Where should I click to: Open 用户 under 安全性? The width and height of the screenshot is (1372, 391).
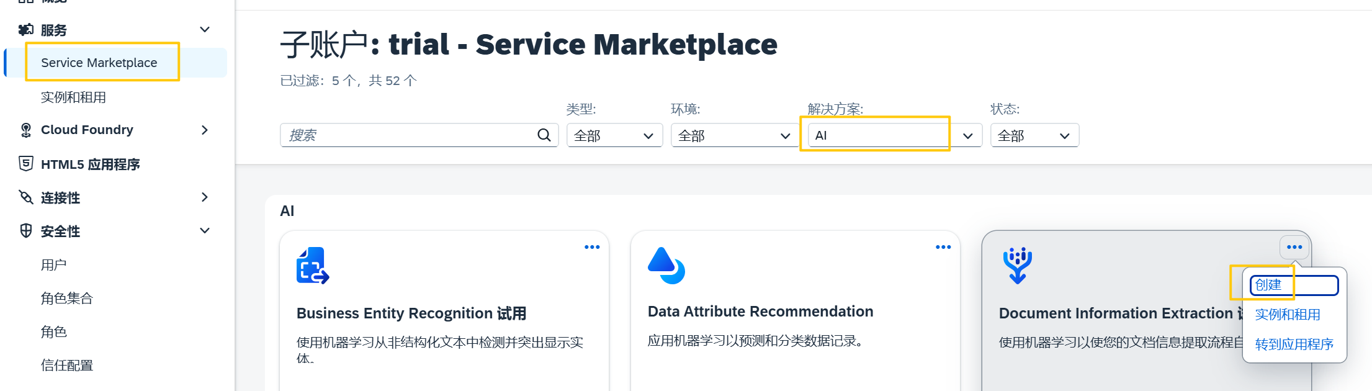[x=53, y=265]
